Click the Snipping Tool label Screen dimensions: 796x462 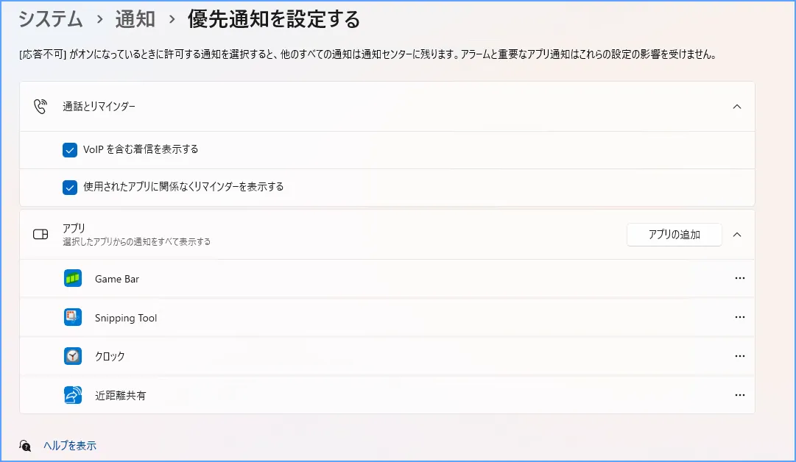126,318
